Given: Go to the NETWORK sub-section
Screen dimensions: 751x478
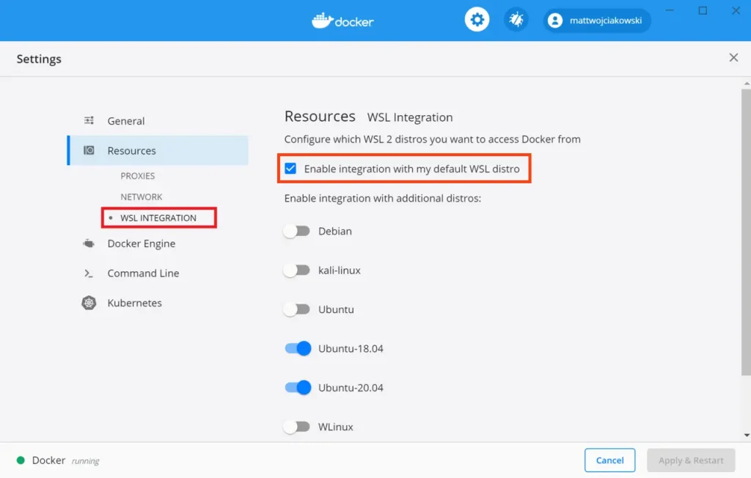Looking at the screenshot, I should point(142,197).
